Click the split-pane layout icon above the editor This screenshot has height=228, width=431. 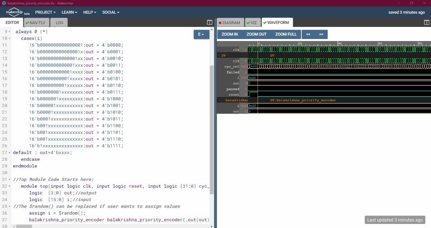(209, 23)
